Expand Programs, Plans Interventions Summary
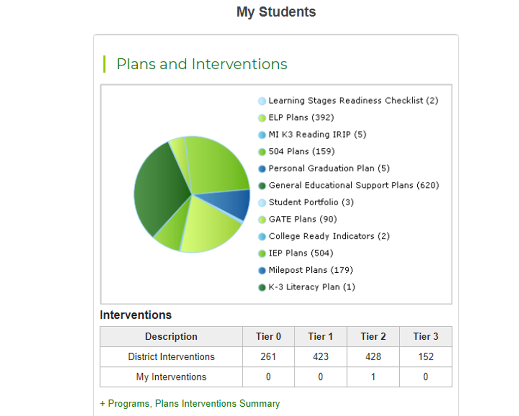 [x=189, y=404]
